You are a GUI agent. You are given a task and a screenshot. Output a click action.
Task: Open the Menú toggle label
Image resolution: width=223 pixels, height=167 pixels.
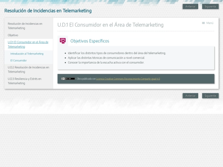coord(210,23)
